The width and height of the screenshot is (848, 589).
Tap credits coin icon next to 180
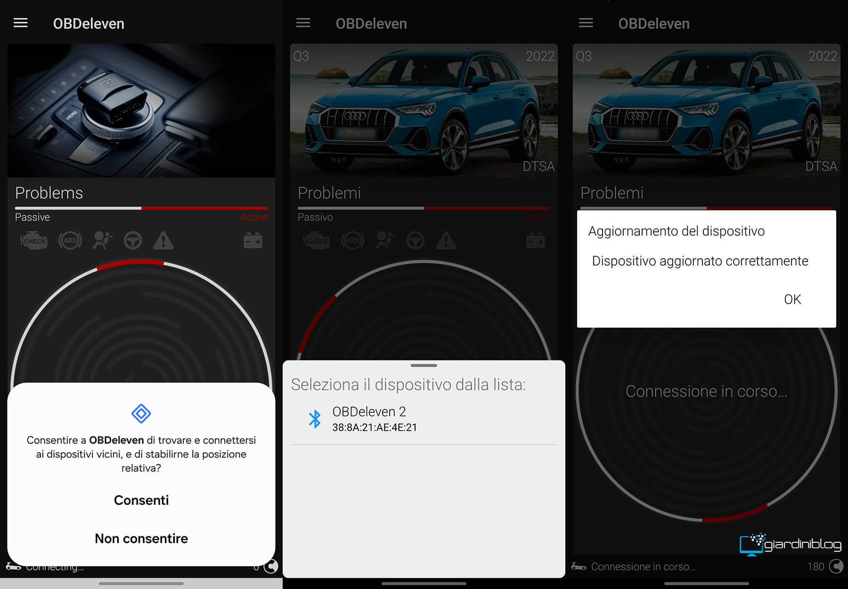pos(836,566)
